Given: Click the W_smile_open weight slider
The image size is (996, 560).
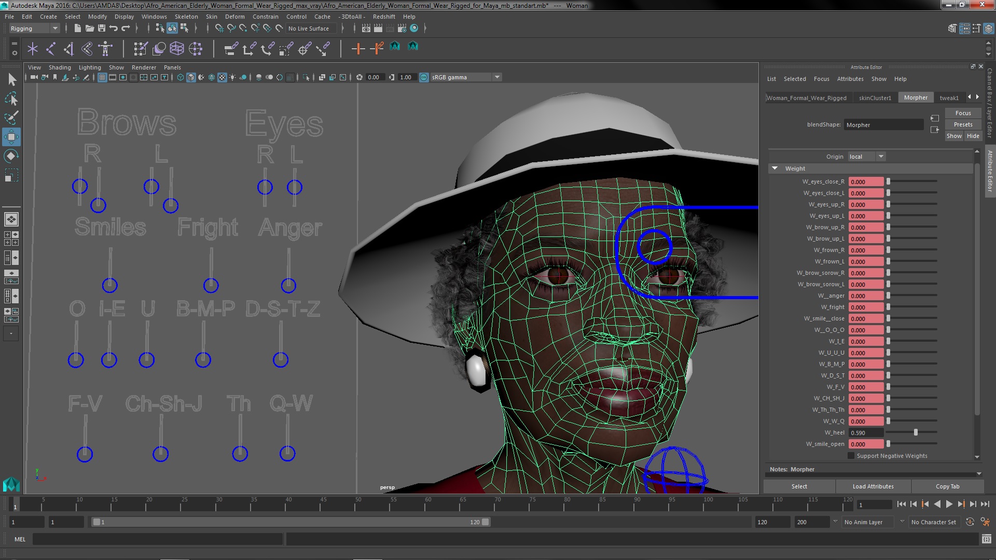Looking at the screenshot, I should 911,444.
